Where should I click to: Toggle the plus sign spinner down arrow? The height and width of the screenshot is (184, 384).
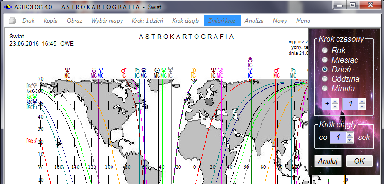pos(335,106)
